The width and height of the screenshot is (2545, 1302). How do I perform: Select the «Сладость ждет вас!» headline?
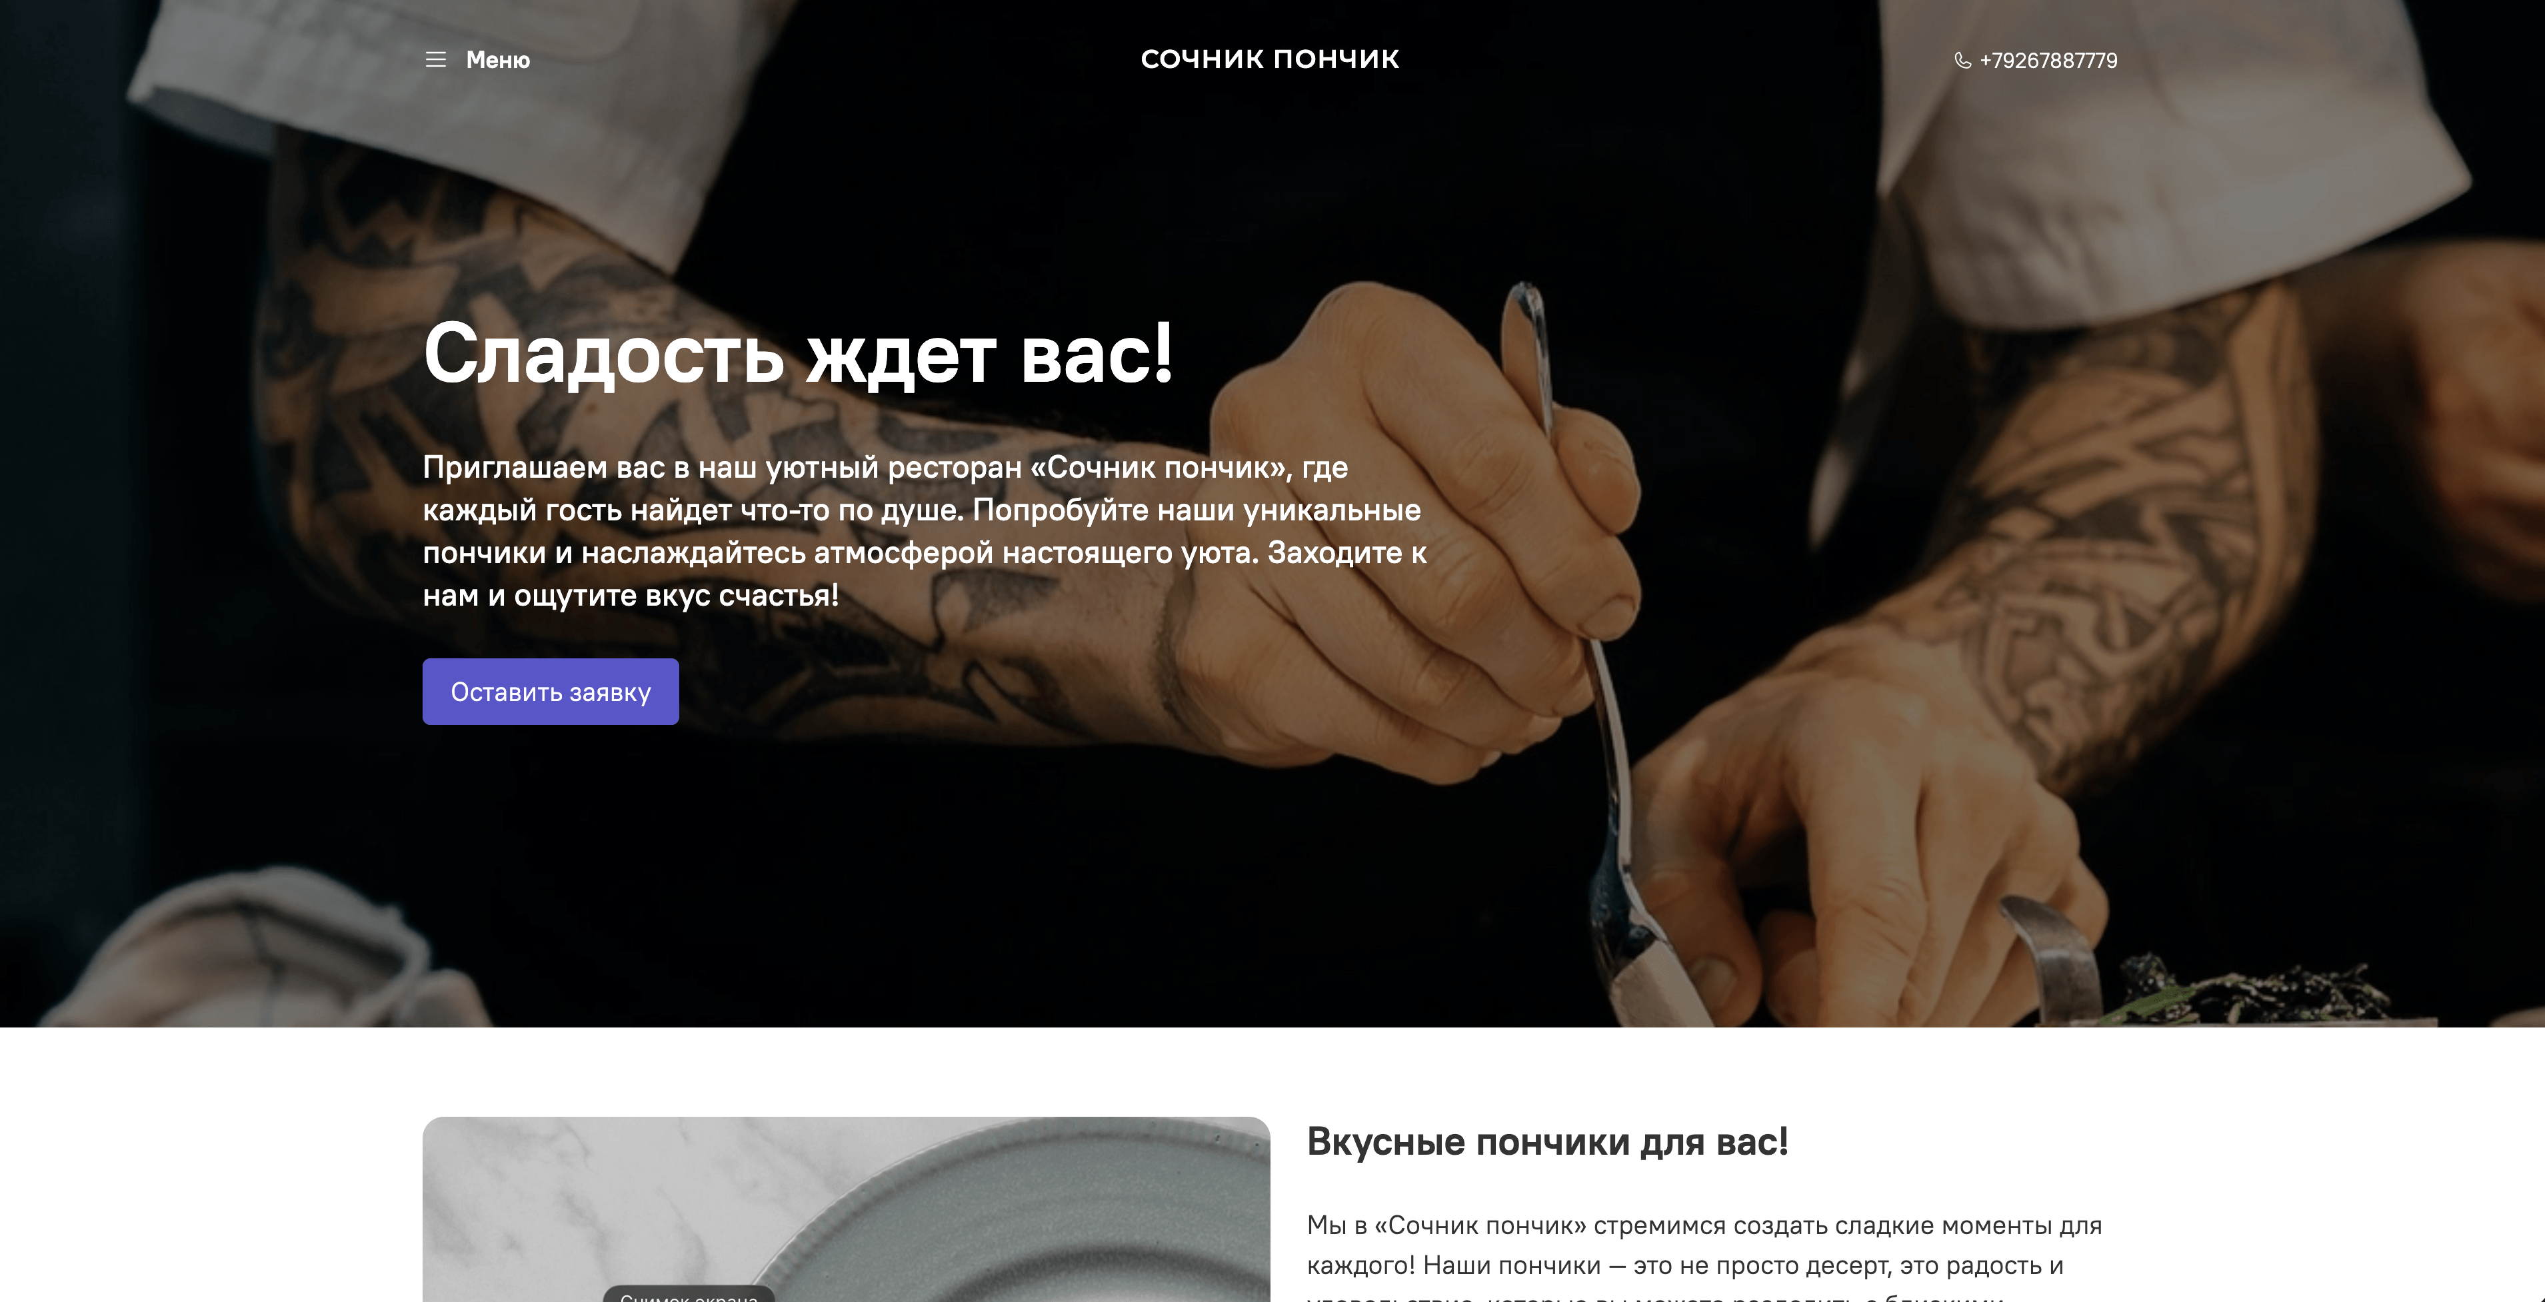(x=799, y=352)
